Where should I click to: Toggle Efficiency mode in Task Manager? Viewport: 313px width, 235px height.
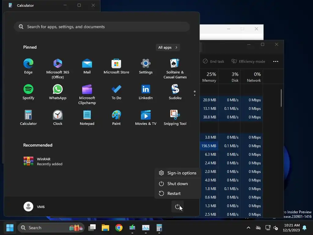click(x=248, y=61)
